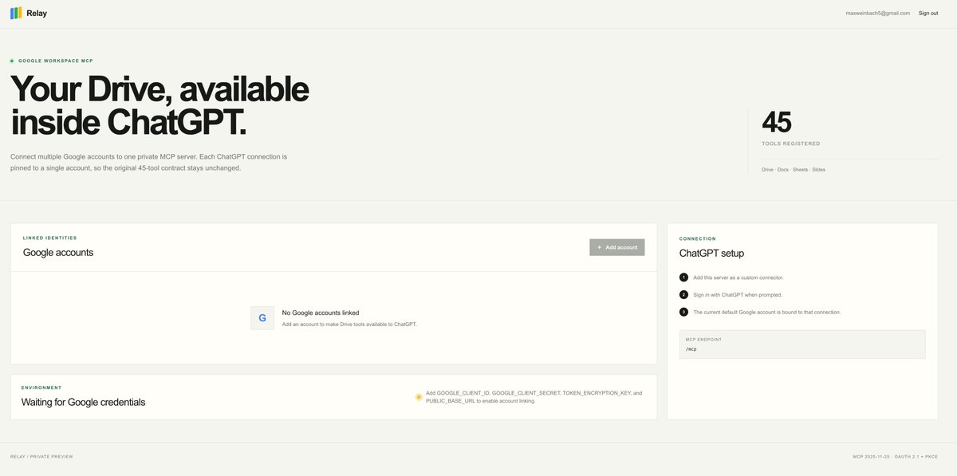Click 'The current default Google account is bound' step
957x476 pixels.
tap(766, 312)
